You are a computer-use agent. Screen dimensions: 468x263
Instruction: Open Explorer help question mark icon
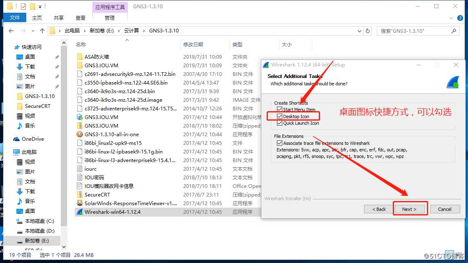tap(460, 18)
